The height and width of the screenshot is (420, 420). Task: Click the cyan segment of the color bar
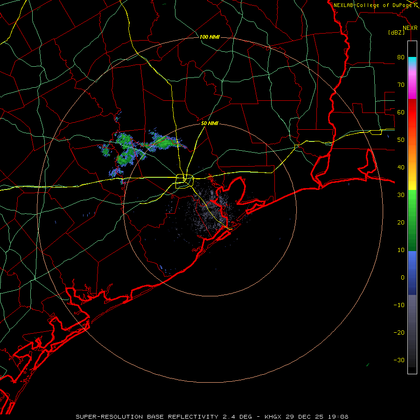click(x=412, y=62)
